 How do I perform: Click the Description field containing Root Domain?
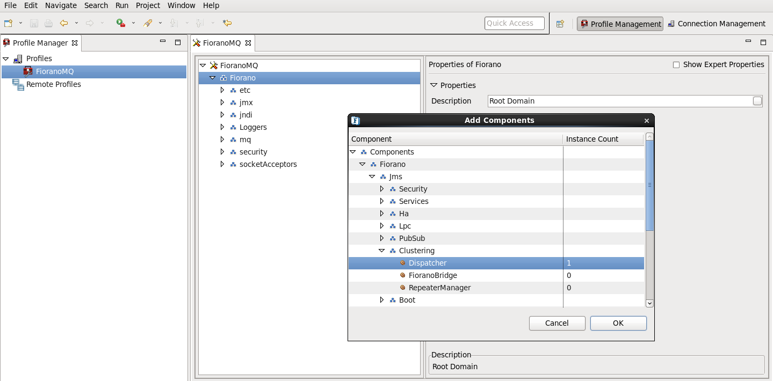620,101
